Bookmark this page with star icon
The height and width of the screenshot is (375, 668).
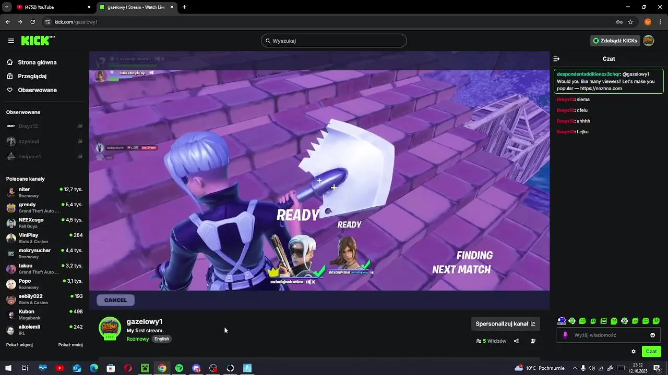point(630,22)
